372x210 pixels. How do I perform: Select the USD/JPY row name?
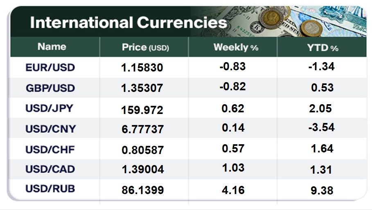click(49, 108)
